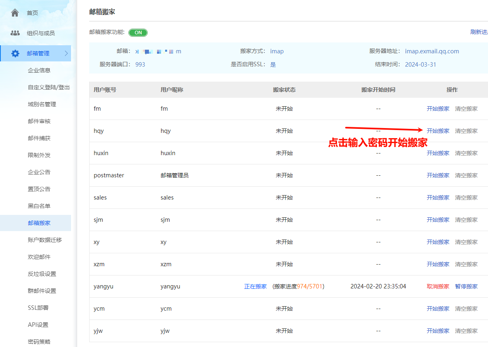The image size is (488, 347).
Task: Open 首页 in the sidebar
Action: (32, 13)
